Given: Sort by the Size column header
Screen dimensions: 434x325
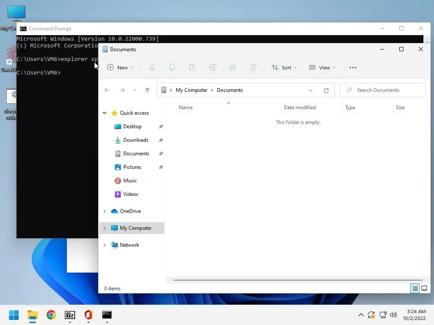Looking at the screenshot, I should [x=400, y=107].
